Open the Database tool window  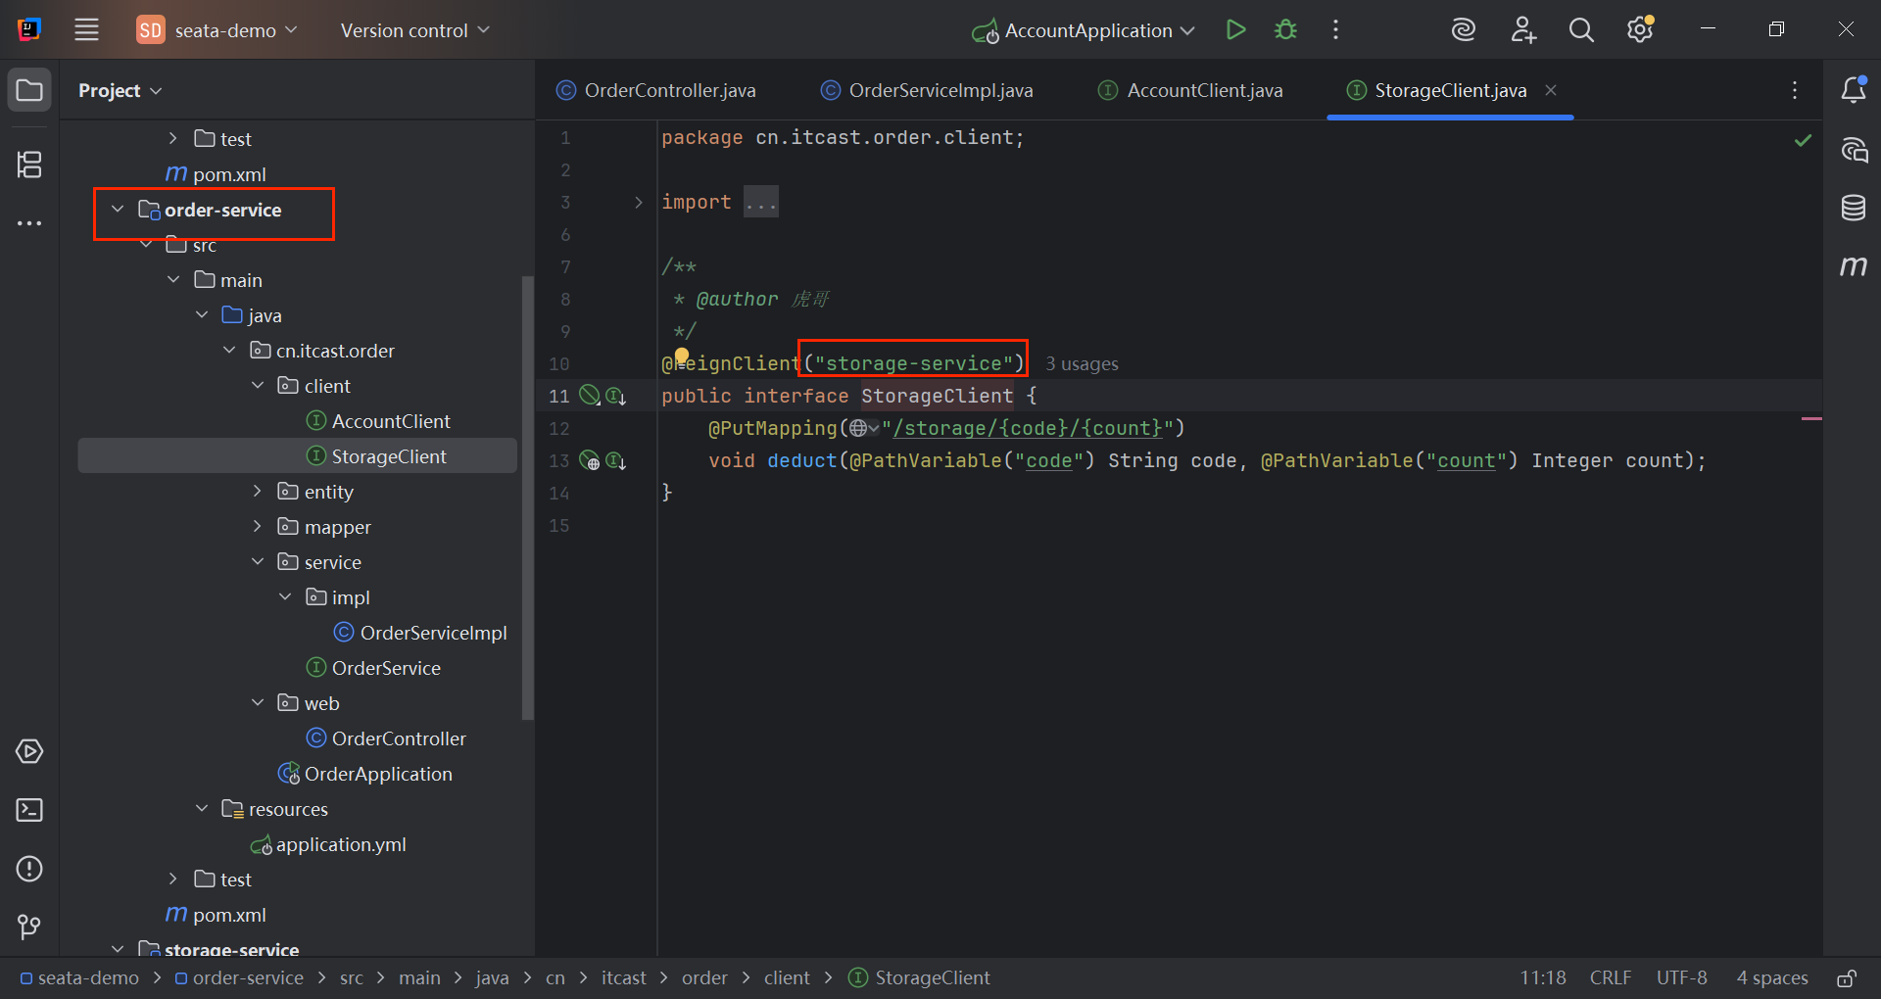tap(1854, 208)
